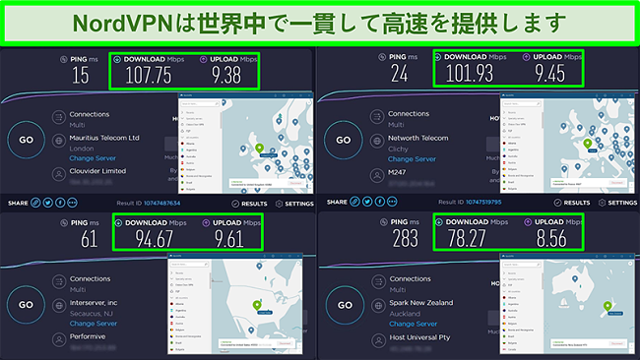Click Disconnect in NordVPN window over London test

(x=295, y=184)
